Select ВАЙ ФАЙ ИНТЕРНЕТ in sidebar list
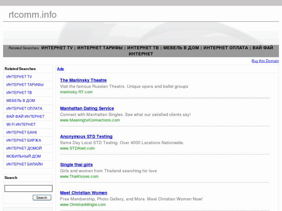Viewport: 282px width, 211px height. pyautogui.click(x=25, y=117)
